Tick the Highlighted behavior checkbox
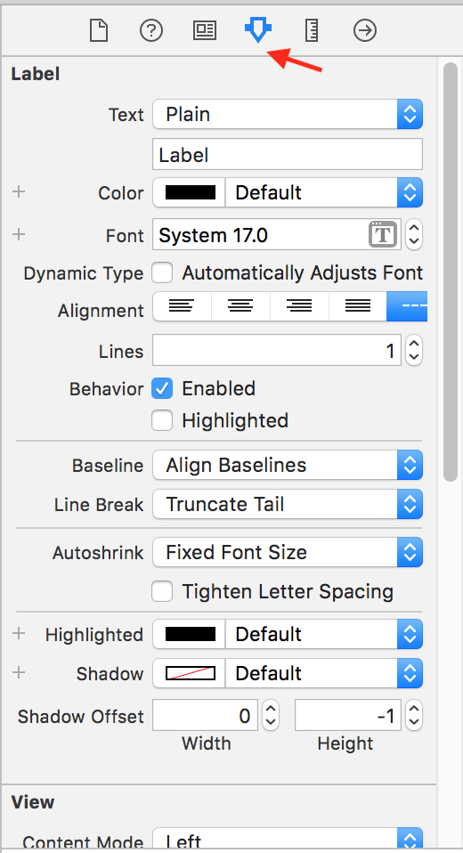Viewport: 463px width, 853px height. tap(162, 420)
